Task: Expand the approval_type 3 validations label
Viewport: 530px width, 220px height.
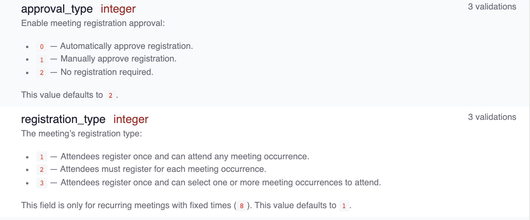Action: pos(492,7)
